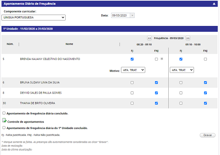Click the Controle de apontamentos icon
This screenshot has width=220, height=155.
[4, 121]
